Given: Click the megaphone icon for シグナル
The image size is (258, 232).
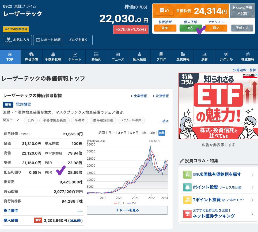Looking at the screenshot, I should (226, 54).
